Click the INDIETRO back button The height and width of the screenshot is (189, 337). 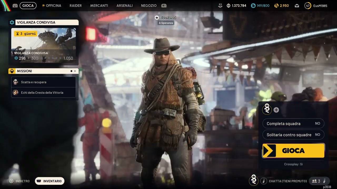click(x=19, y=181)
